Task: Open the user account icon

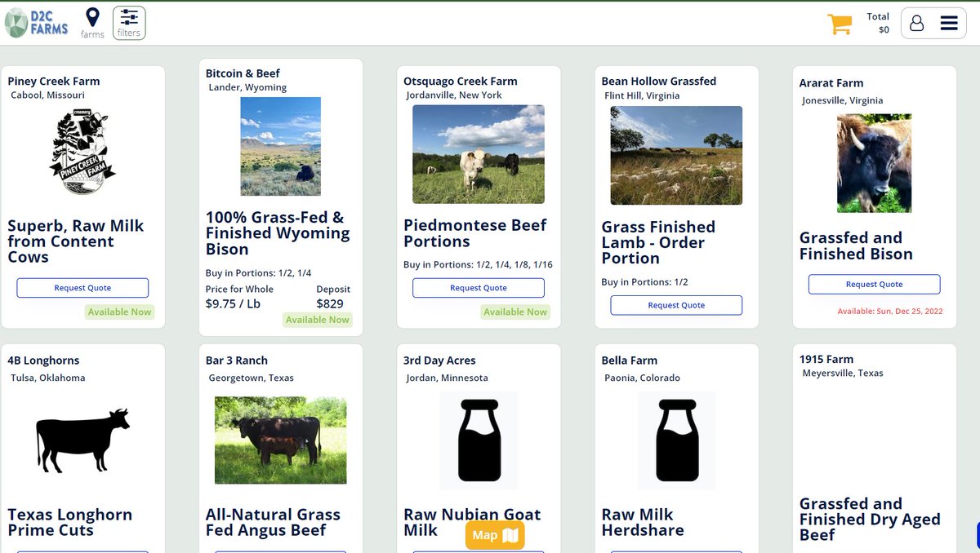Action: click(916, 23)
